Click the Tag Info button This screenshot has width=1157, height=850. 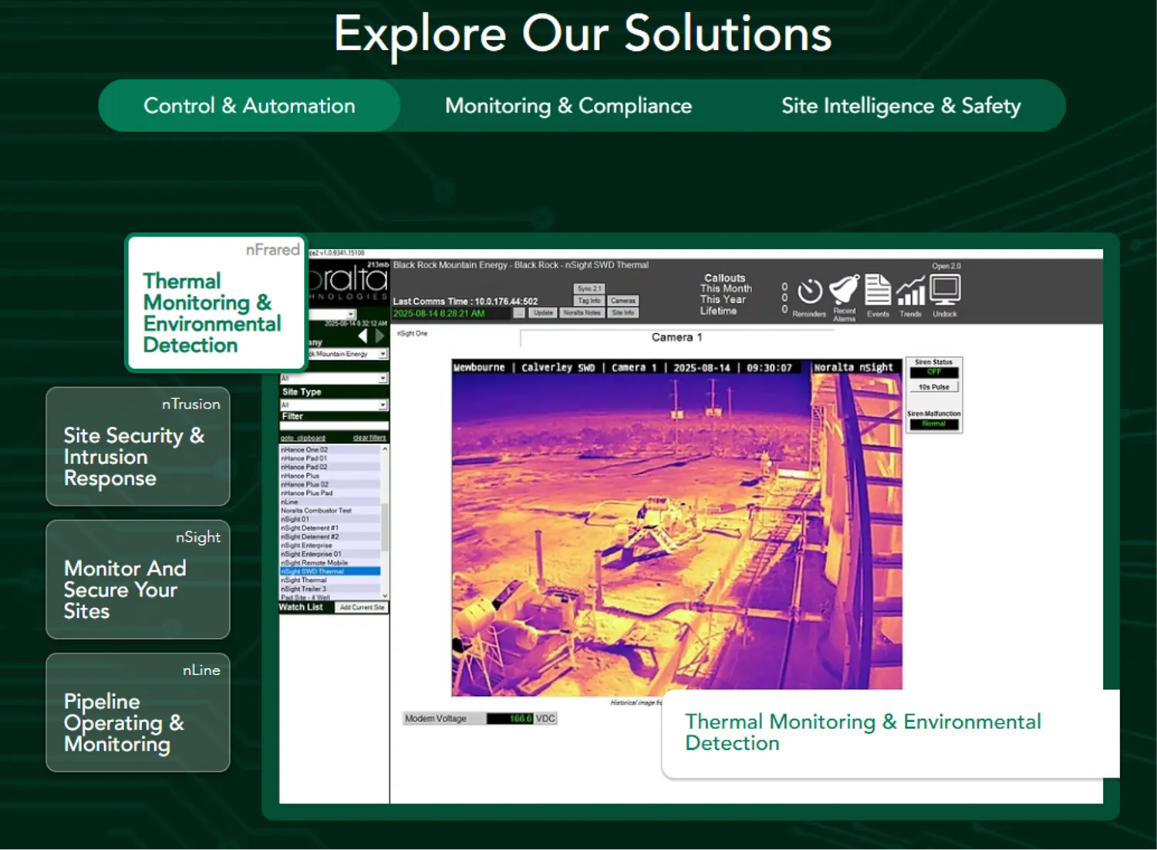click(589, 301)
